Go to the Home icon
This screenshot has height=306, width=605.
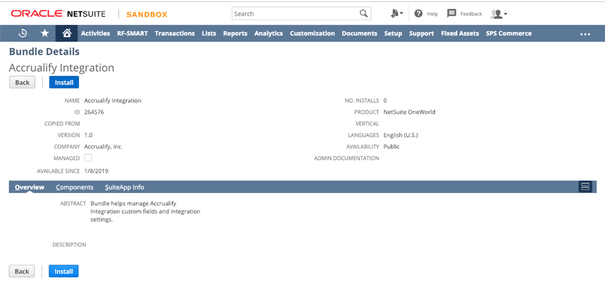(x=66, y=33)
